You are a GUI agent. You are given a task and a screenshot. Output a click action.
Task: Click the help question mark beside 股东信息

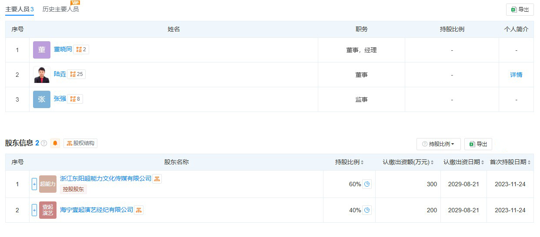44,143
